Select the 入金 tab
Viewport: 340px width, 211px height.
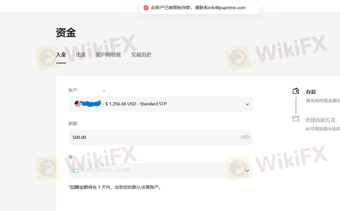(61, 55)
